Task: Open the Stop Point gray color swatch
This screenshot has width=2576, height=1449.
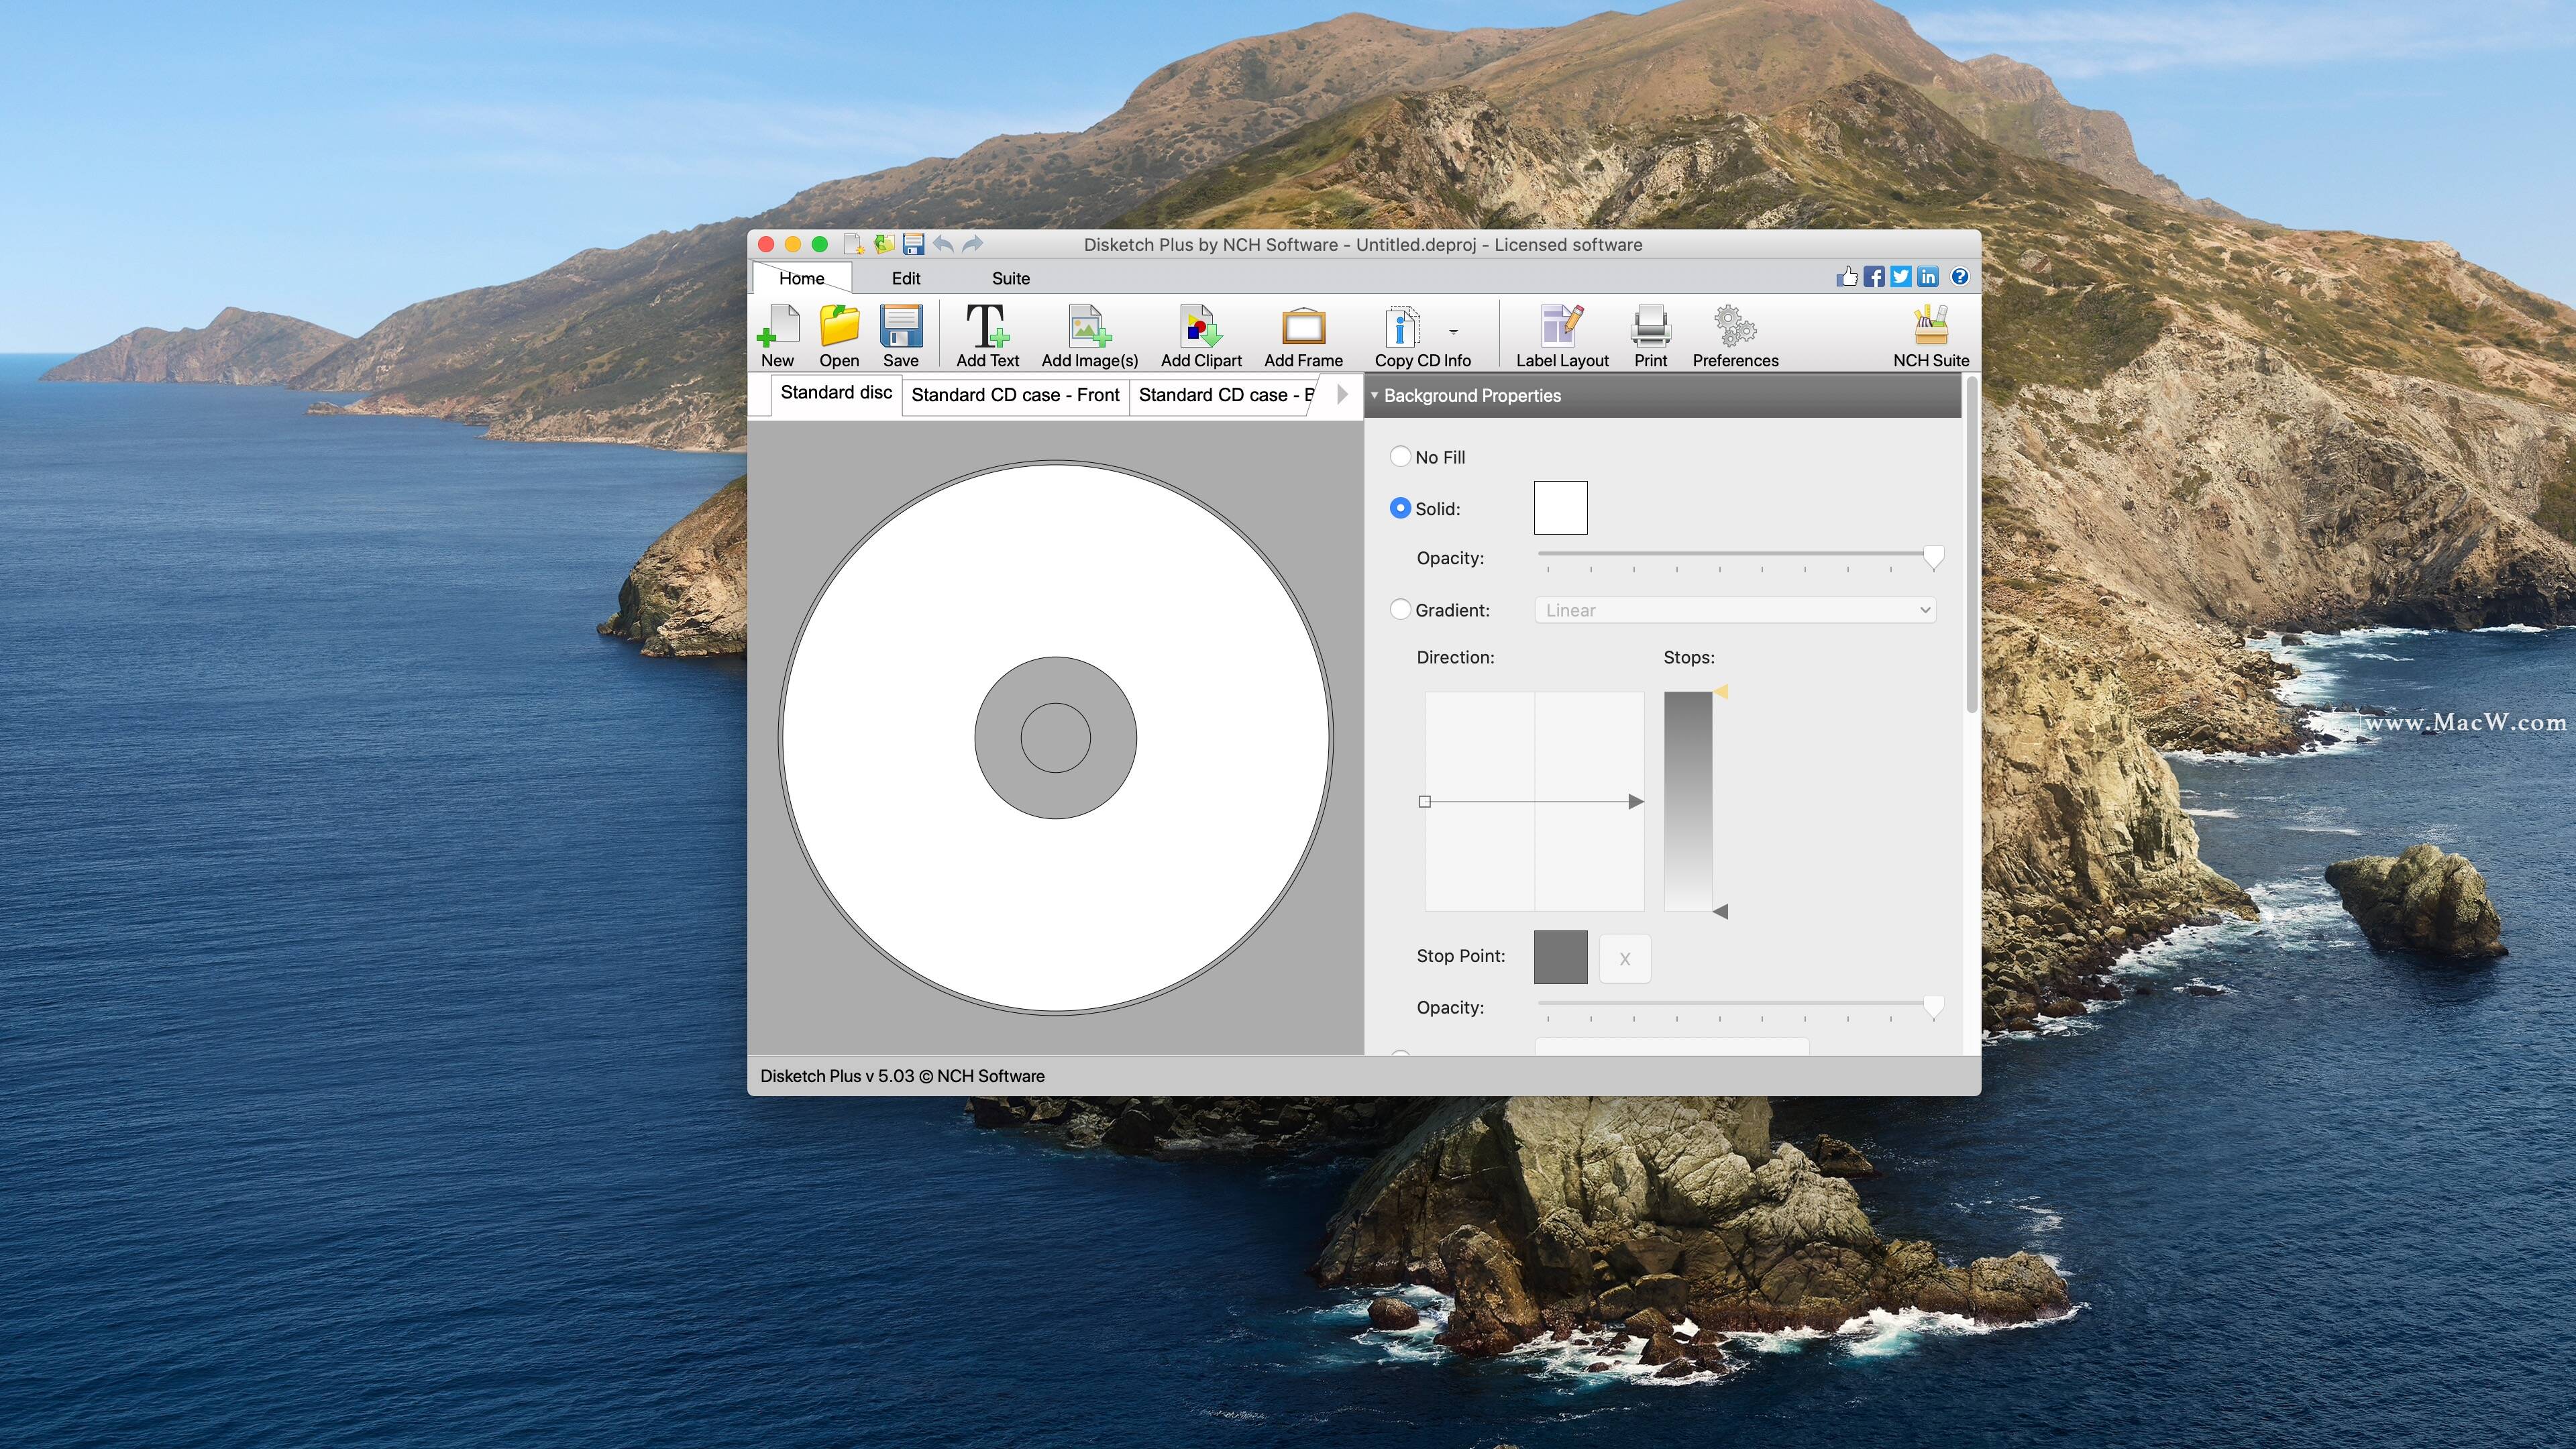Action: point(1560,957)
